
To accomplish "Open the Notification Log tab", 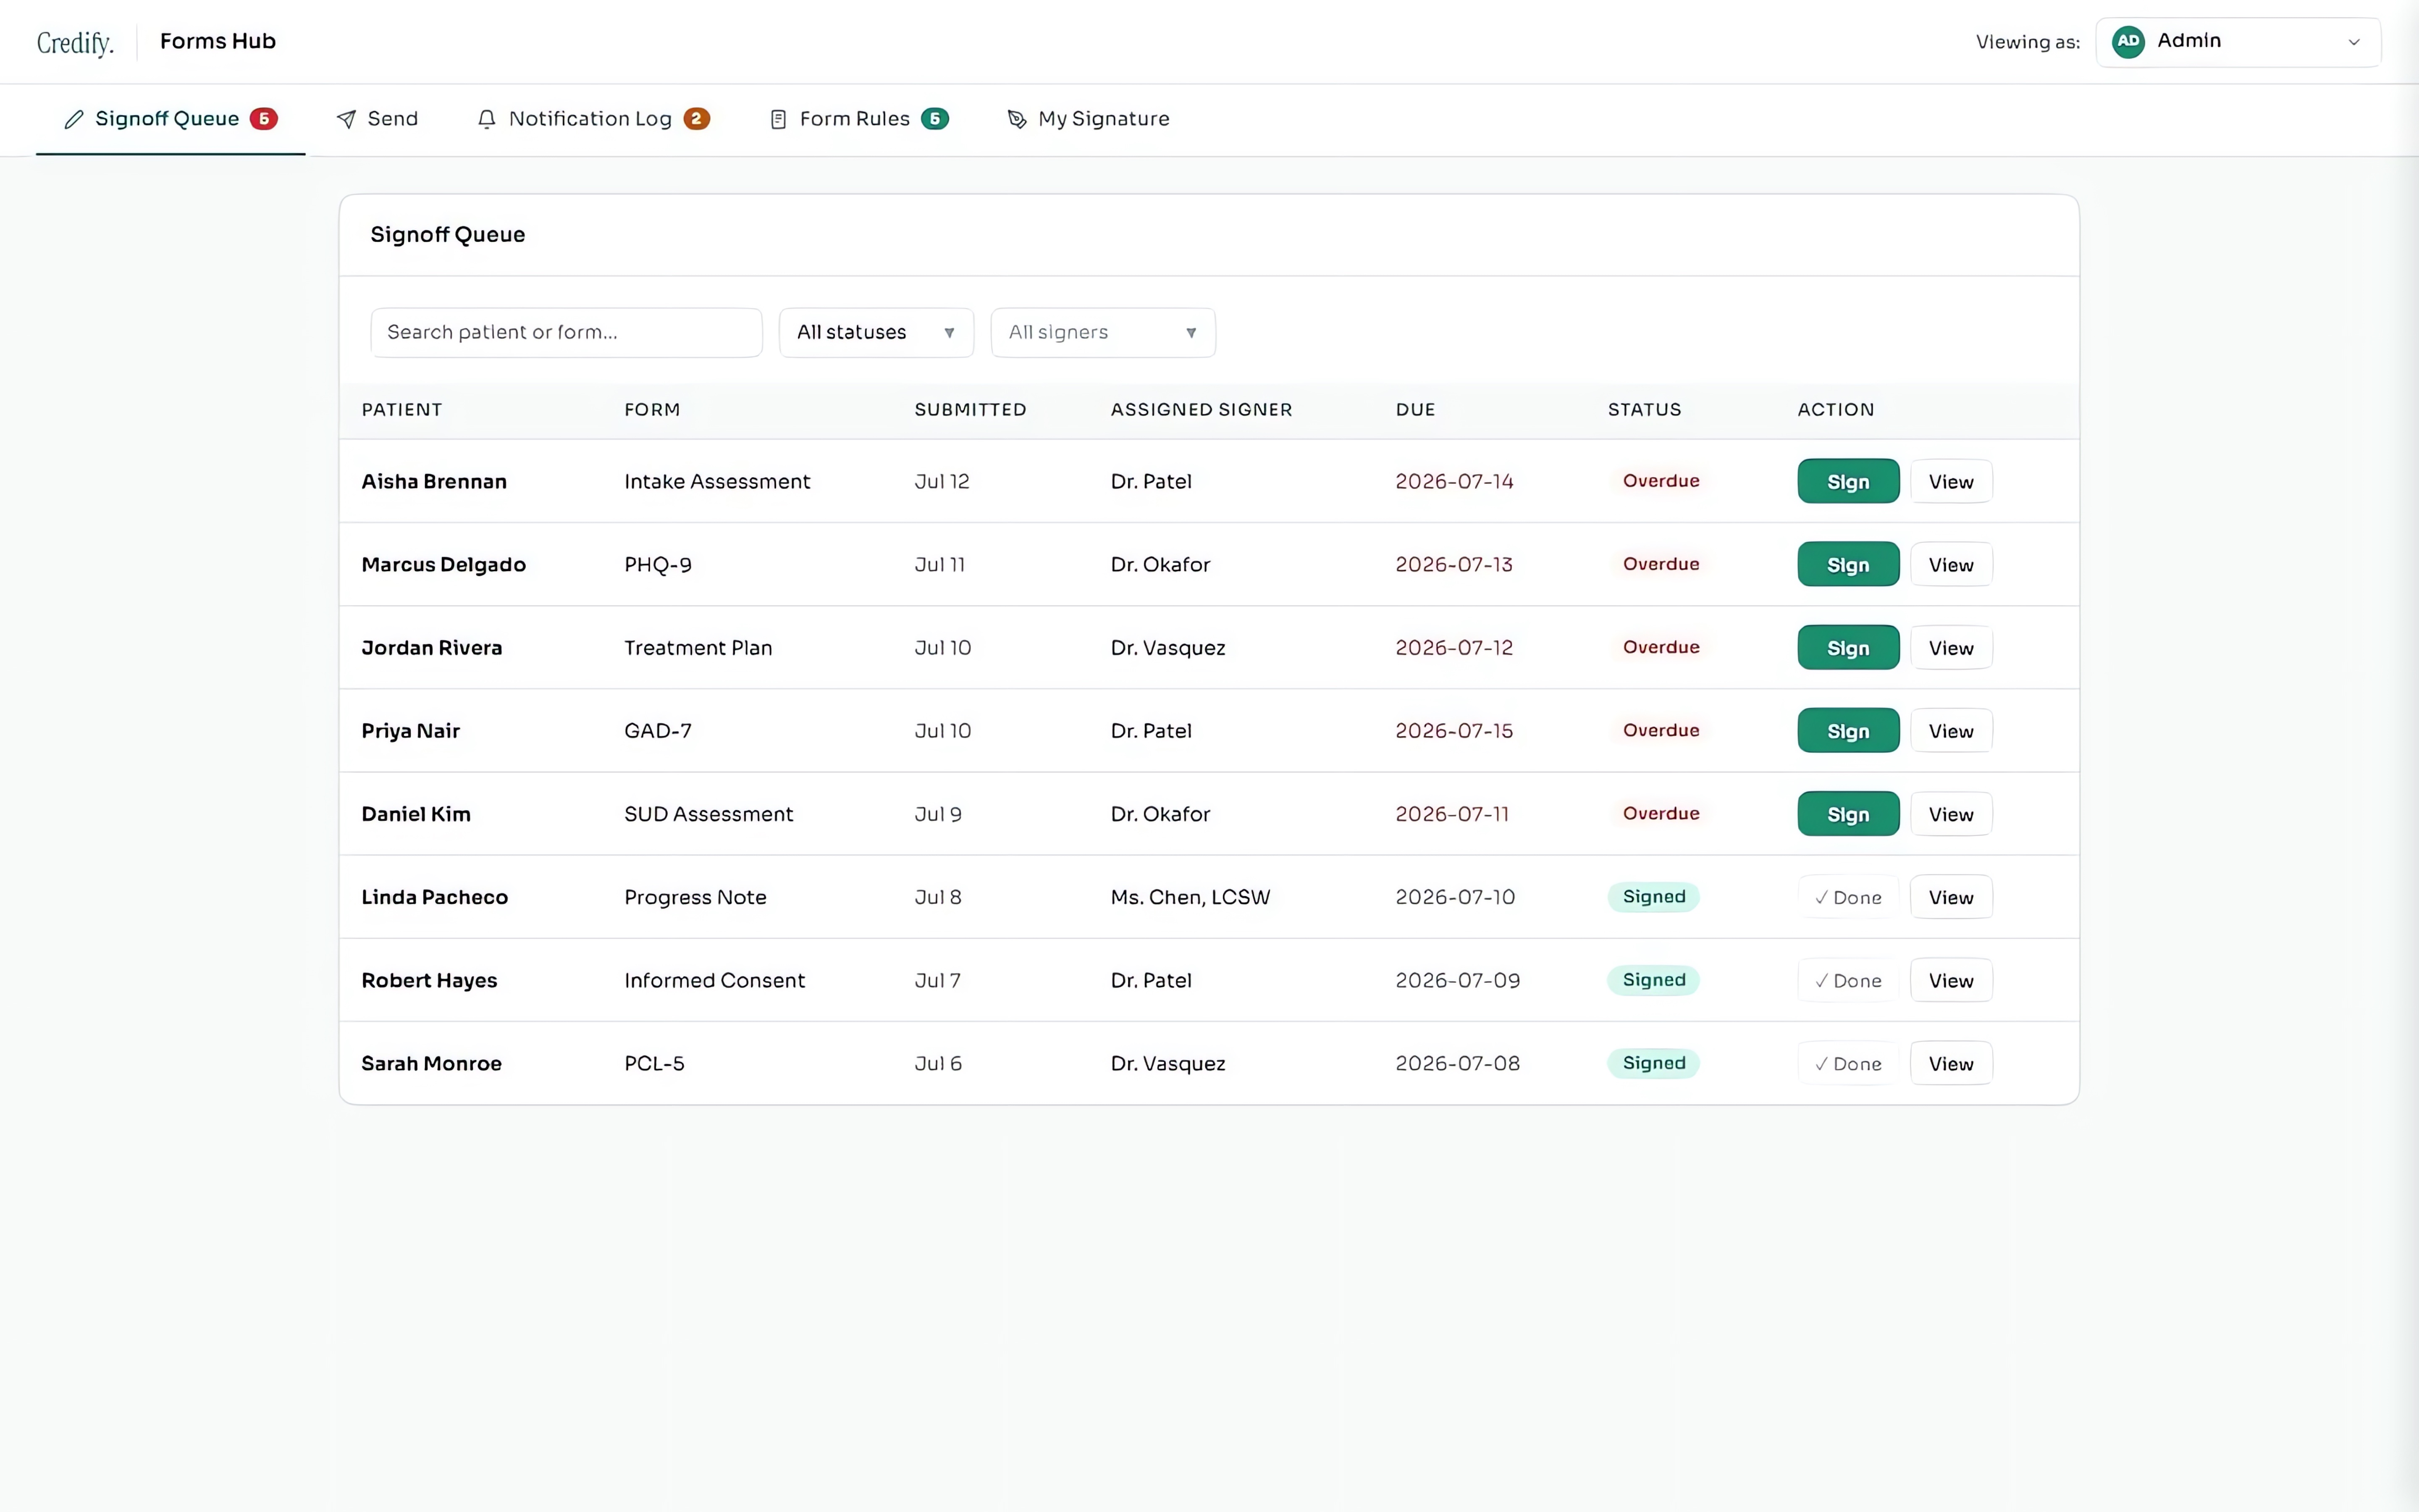I will tap(594, 119).
